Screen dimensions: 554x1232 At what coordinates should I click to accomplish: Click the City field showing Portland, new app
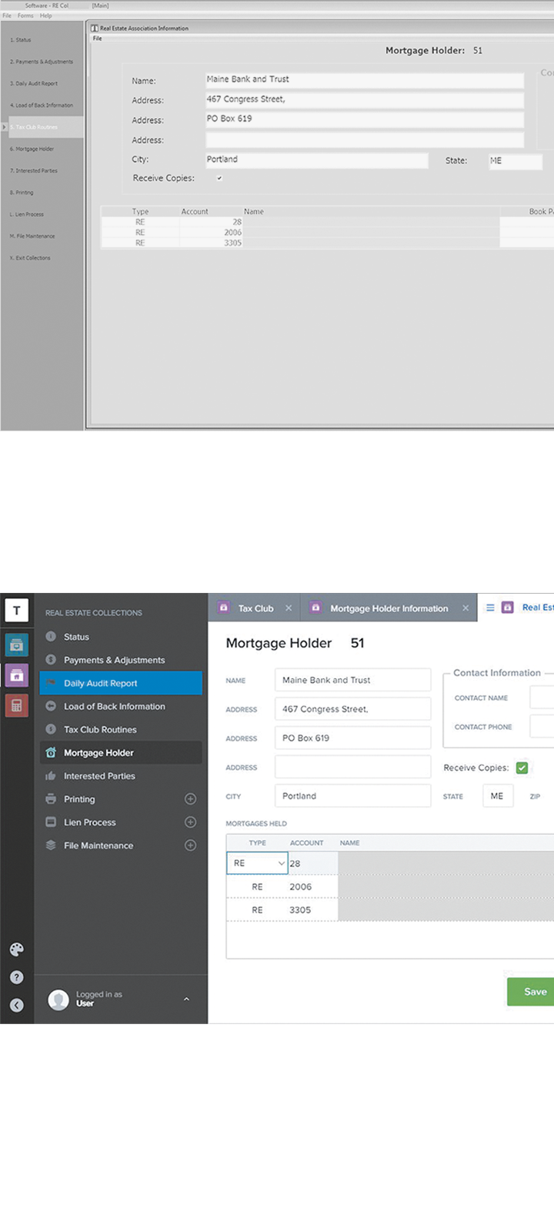click(x=352, y=796)
